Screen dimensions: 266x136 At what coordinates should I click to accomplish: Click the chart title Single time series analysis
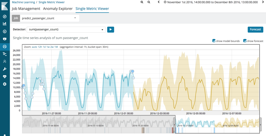pyautogui.click(x=50, y=38)
